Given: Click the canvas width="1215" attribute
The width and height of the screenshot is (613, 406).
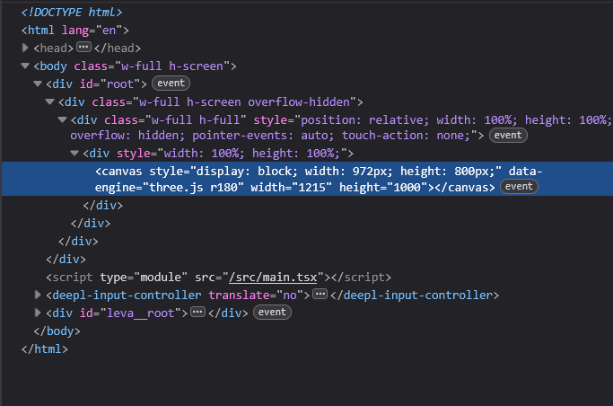Looking at the screenshot, I should point(292,188).
